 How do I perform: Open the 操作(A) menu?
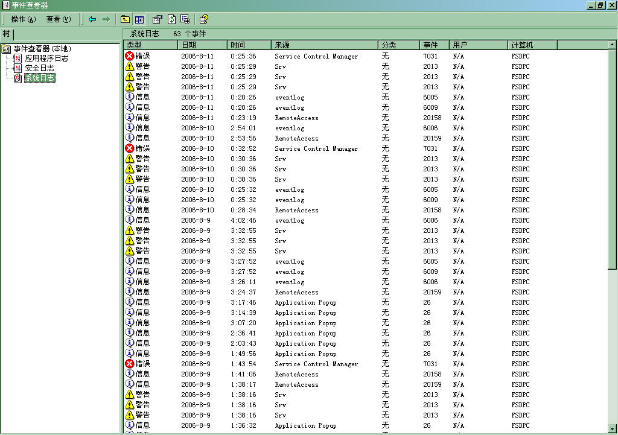(24, 19)
